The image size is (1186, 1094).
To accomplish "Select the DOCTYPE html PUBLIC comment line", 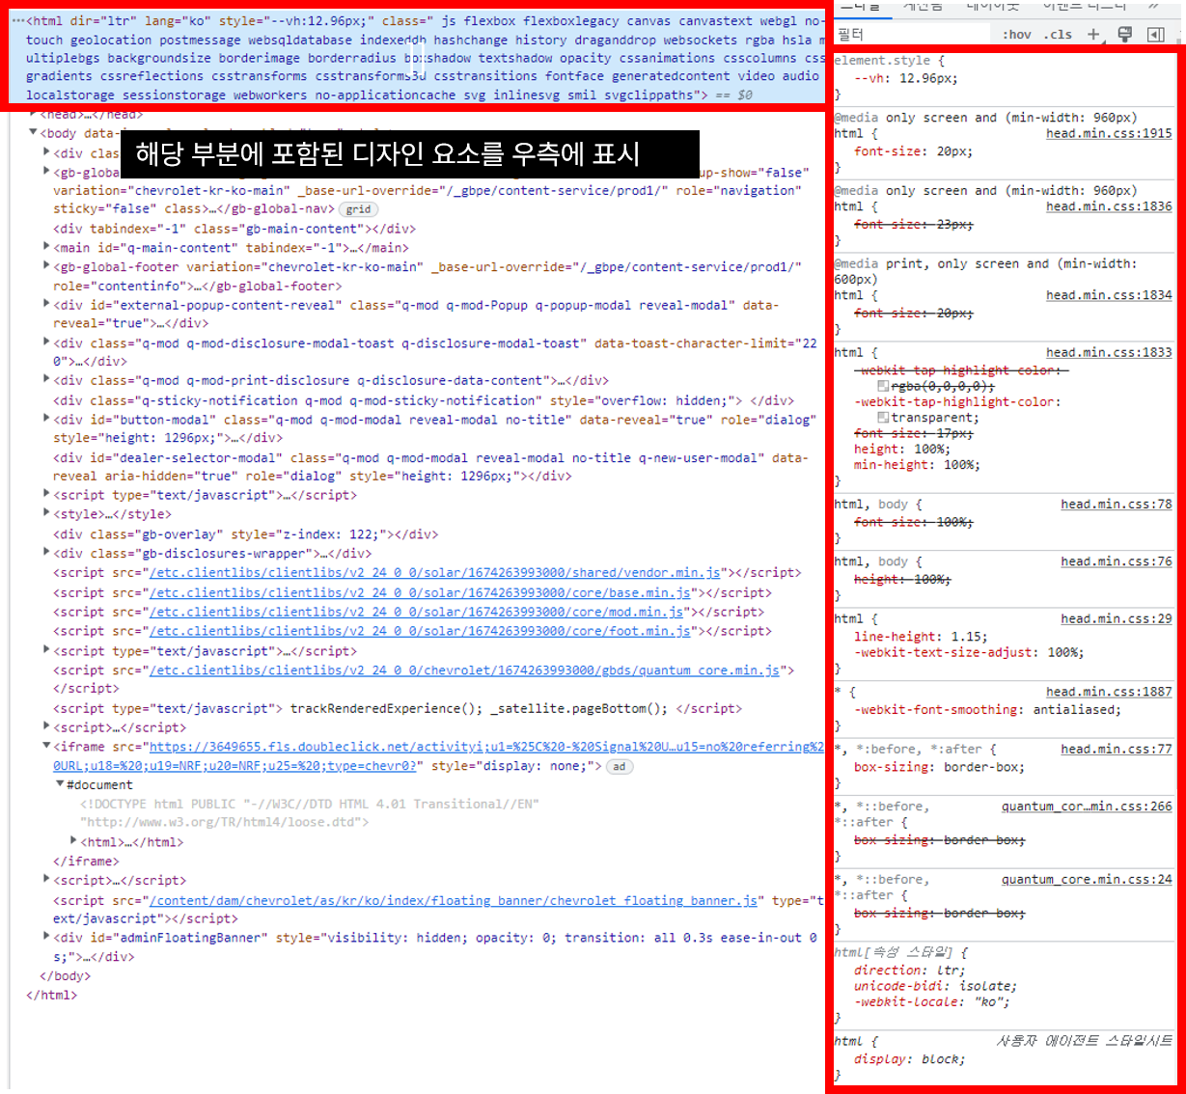I will [x=310, y=813].
